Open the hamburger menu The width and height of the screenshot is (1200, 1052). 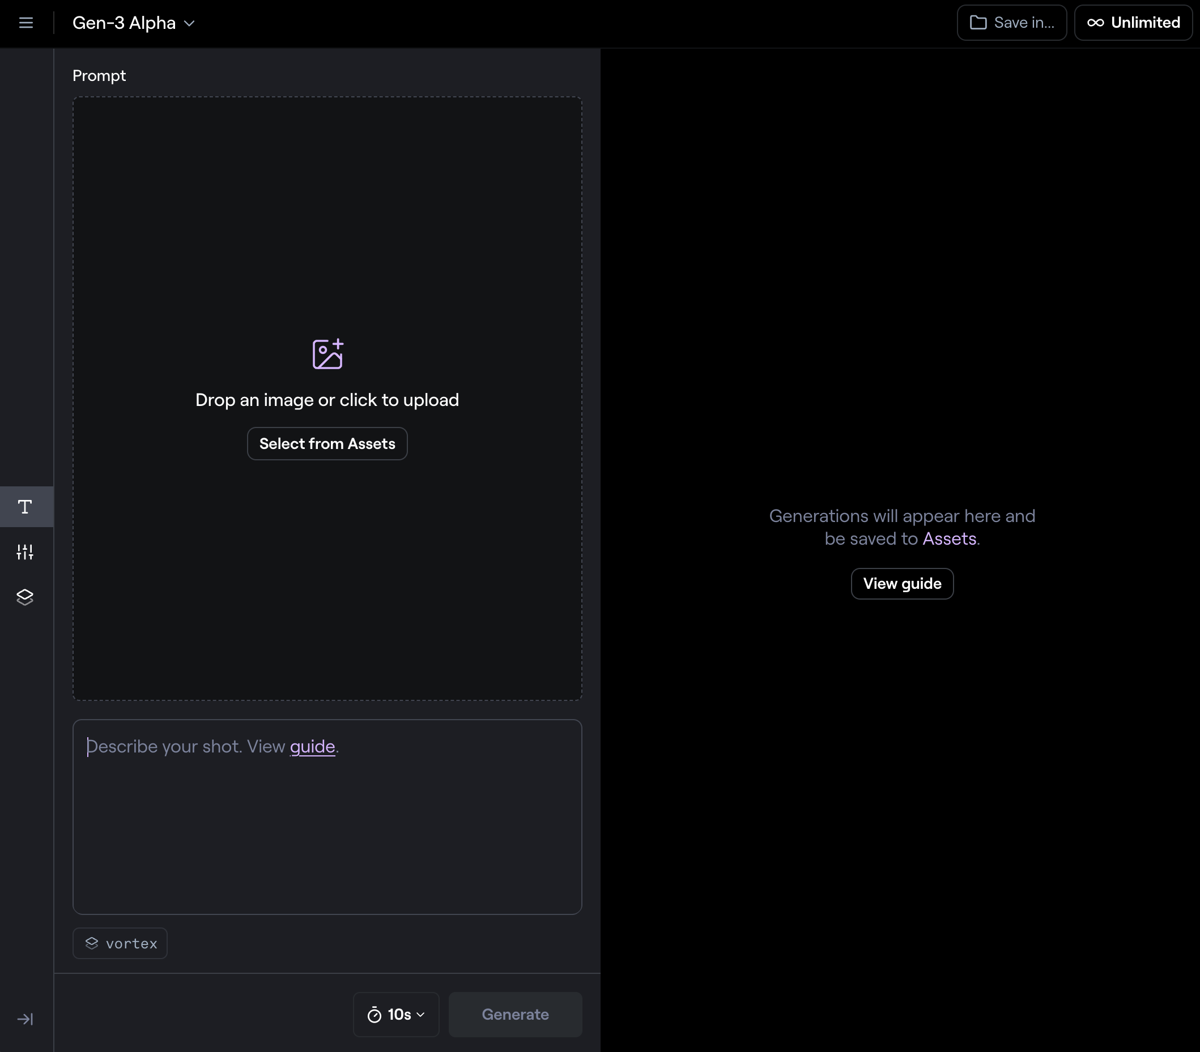click(x=26, y=23)
